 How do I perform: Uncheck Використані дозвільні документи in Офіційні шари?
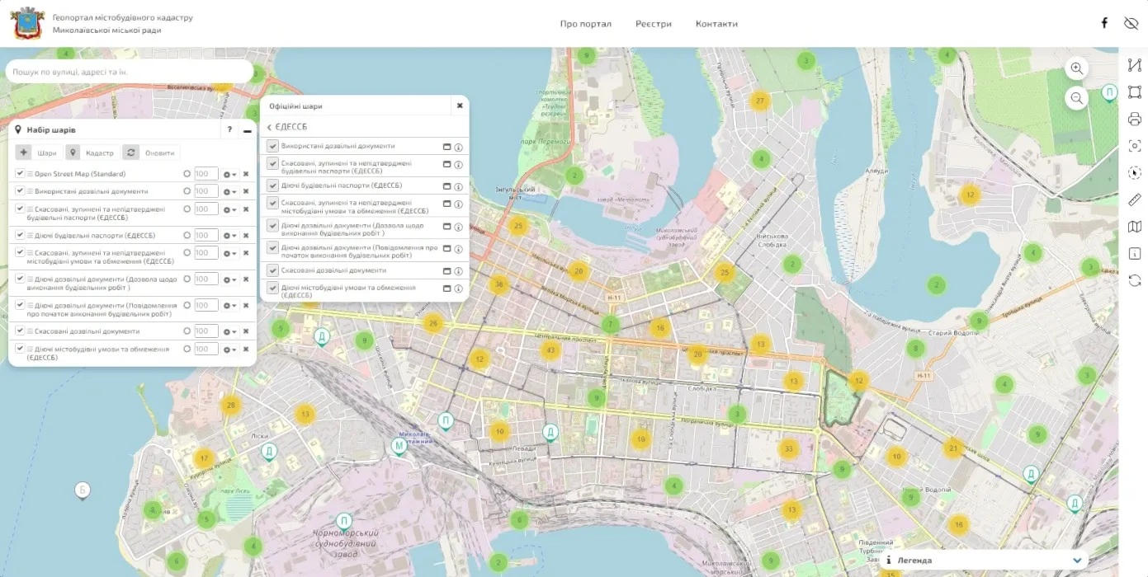(x=272, y=146)
